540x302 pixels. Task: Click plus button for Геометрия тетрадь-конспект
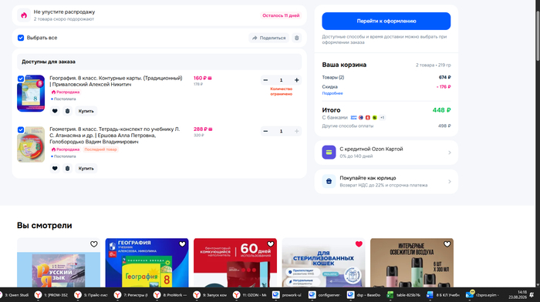(296, 131)
